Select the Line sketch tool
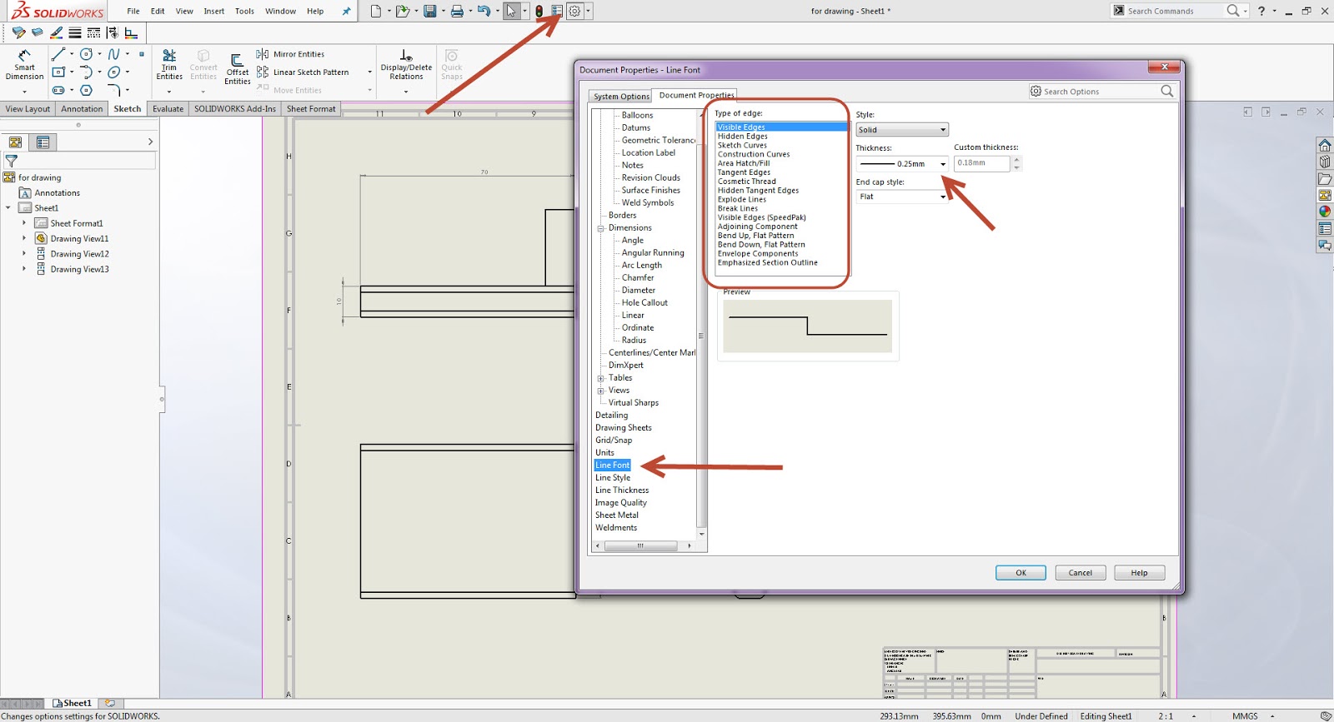 58,54
